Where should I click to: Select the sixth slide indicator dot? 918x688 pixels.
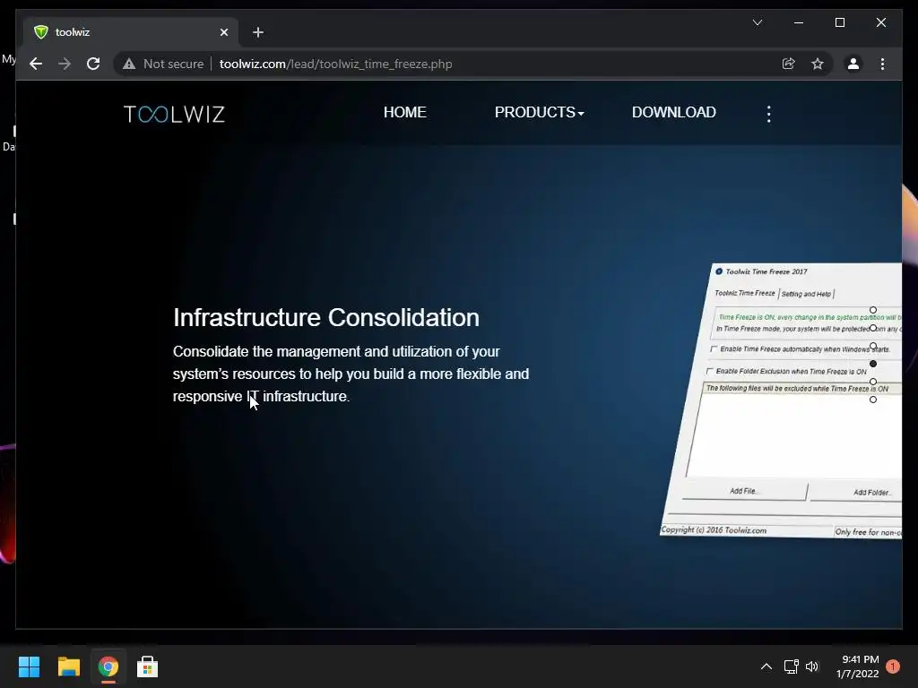[873, 400]
